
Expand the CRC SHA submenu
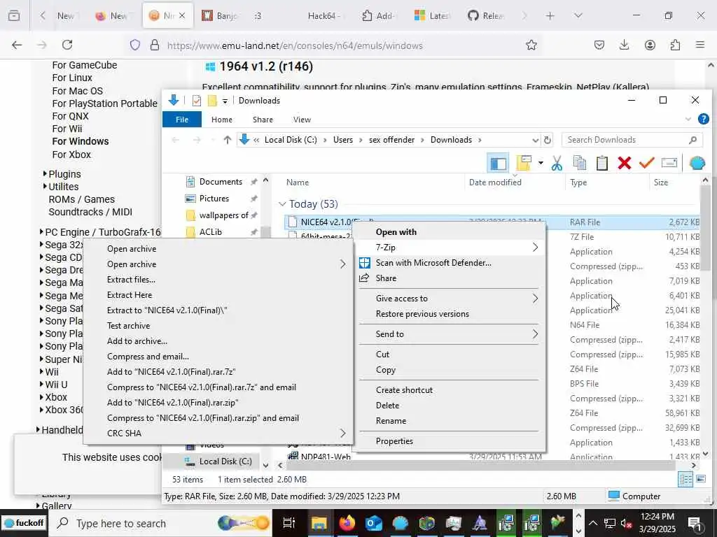pyautogui.click(x=218, y=433)
